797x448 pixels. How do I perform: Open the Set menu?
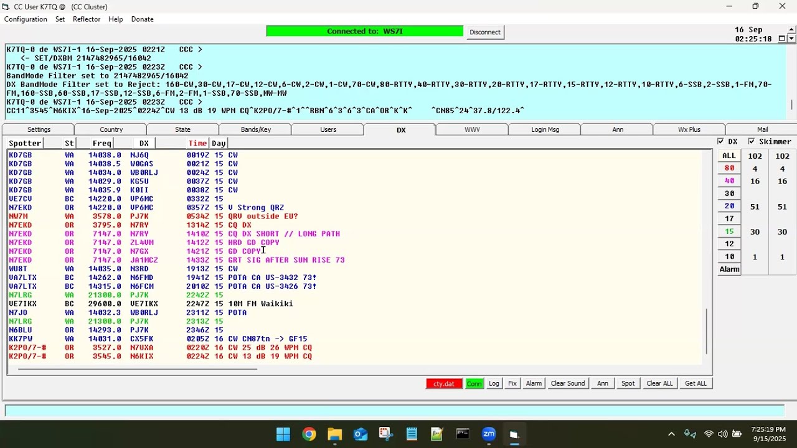click(x=60, y=19)
